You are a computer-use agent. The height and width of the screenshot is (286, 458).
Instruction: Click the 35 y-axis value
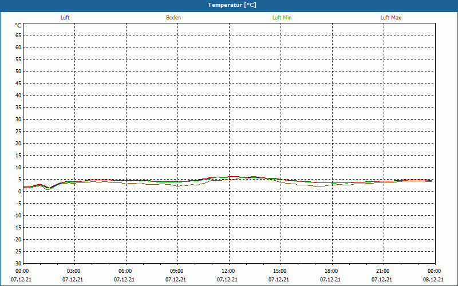point(18,108)
